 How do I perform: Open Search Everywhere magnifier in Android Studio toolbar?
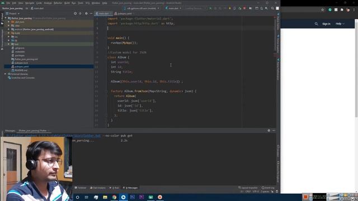(x=272, y=8)
